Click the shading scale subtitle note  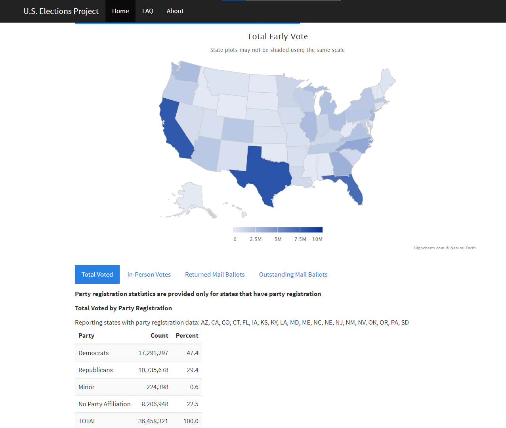[277, 50]
